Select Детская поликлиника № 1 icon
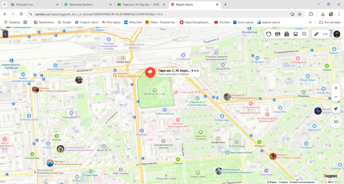 [x=178, y=120]
